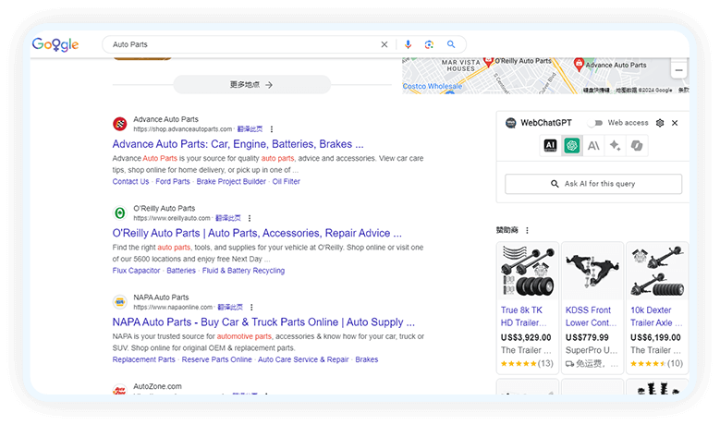Open Fluid & Battery Recycling sitelink
Image resolution: width=720 pixels, height=425 pixels.
243,271
